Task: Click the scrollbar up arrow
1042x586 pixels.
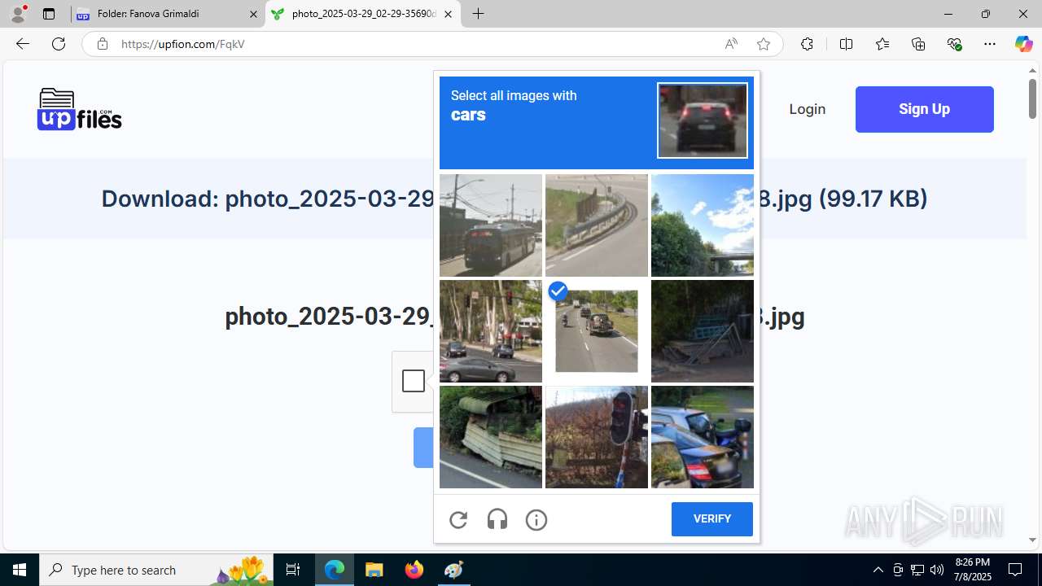Action: (x=1033, y=70)
